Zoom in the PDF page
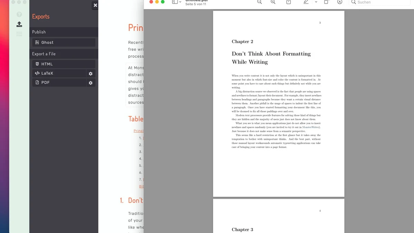The height and width of the screenshot is (233, 414). (x=273, y=2)
